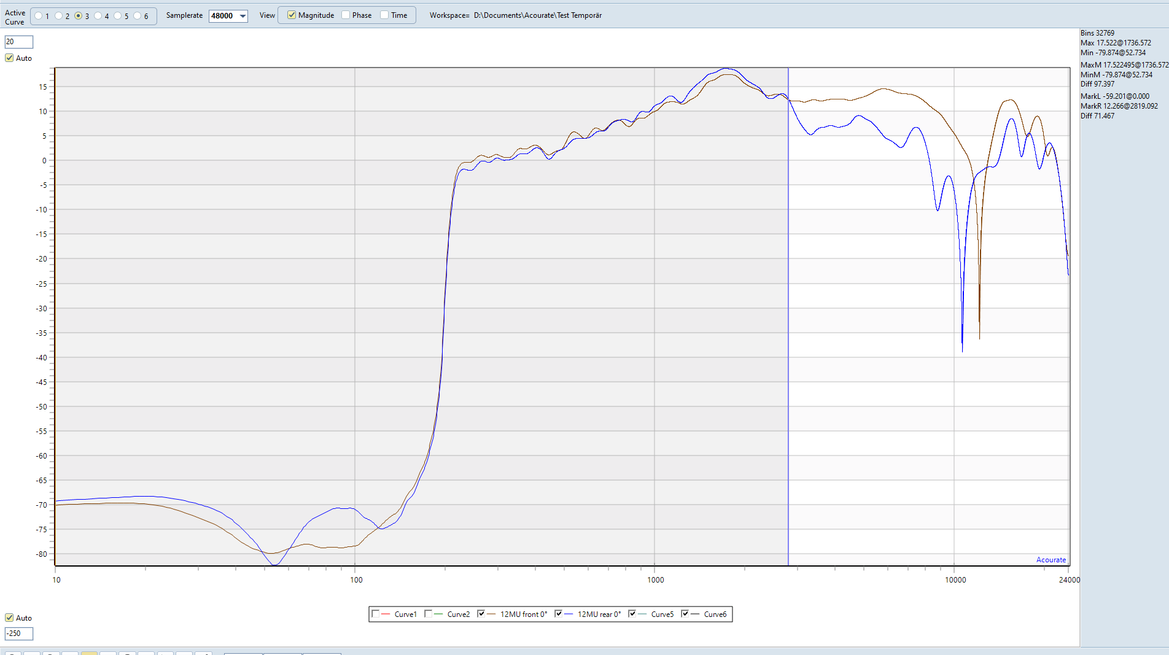This screenshot has height=655, width=1169.
Task: Click the Min -79.874@52.734 readout
Action: click(x=1113, y=53)
